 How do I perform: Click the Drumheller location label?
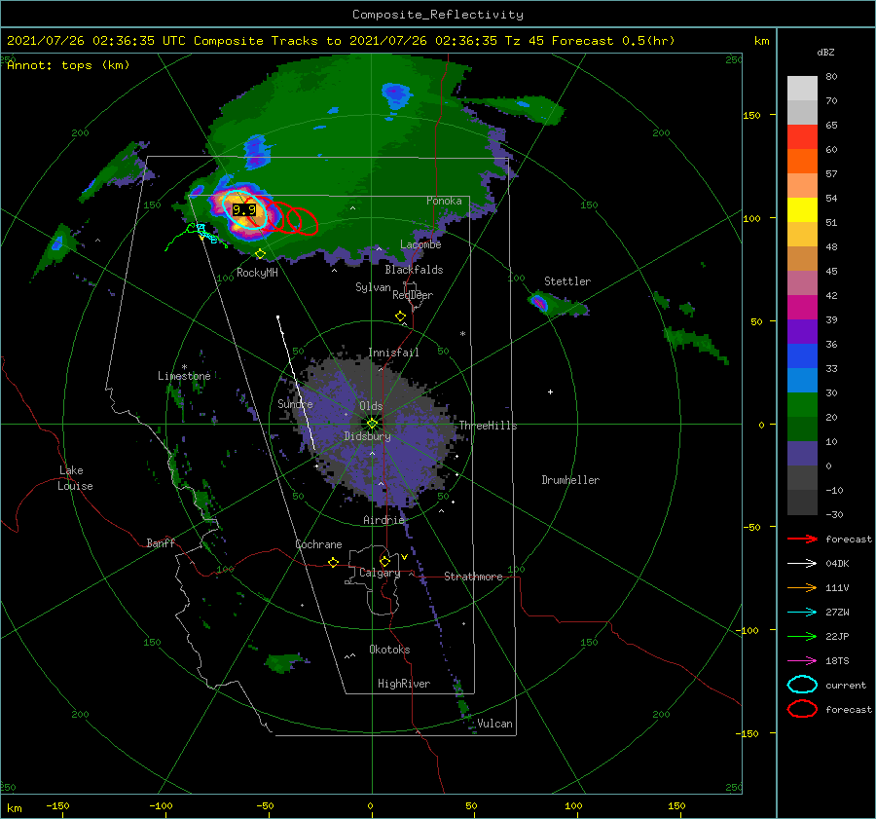tap(570, 480)
